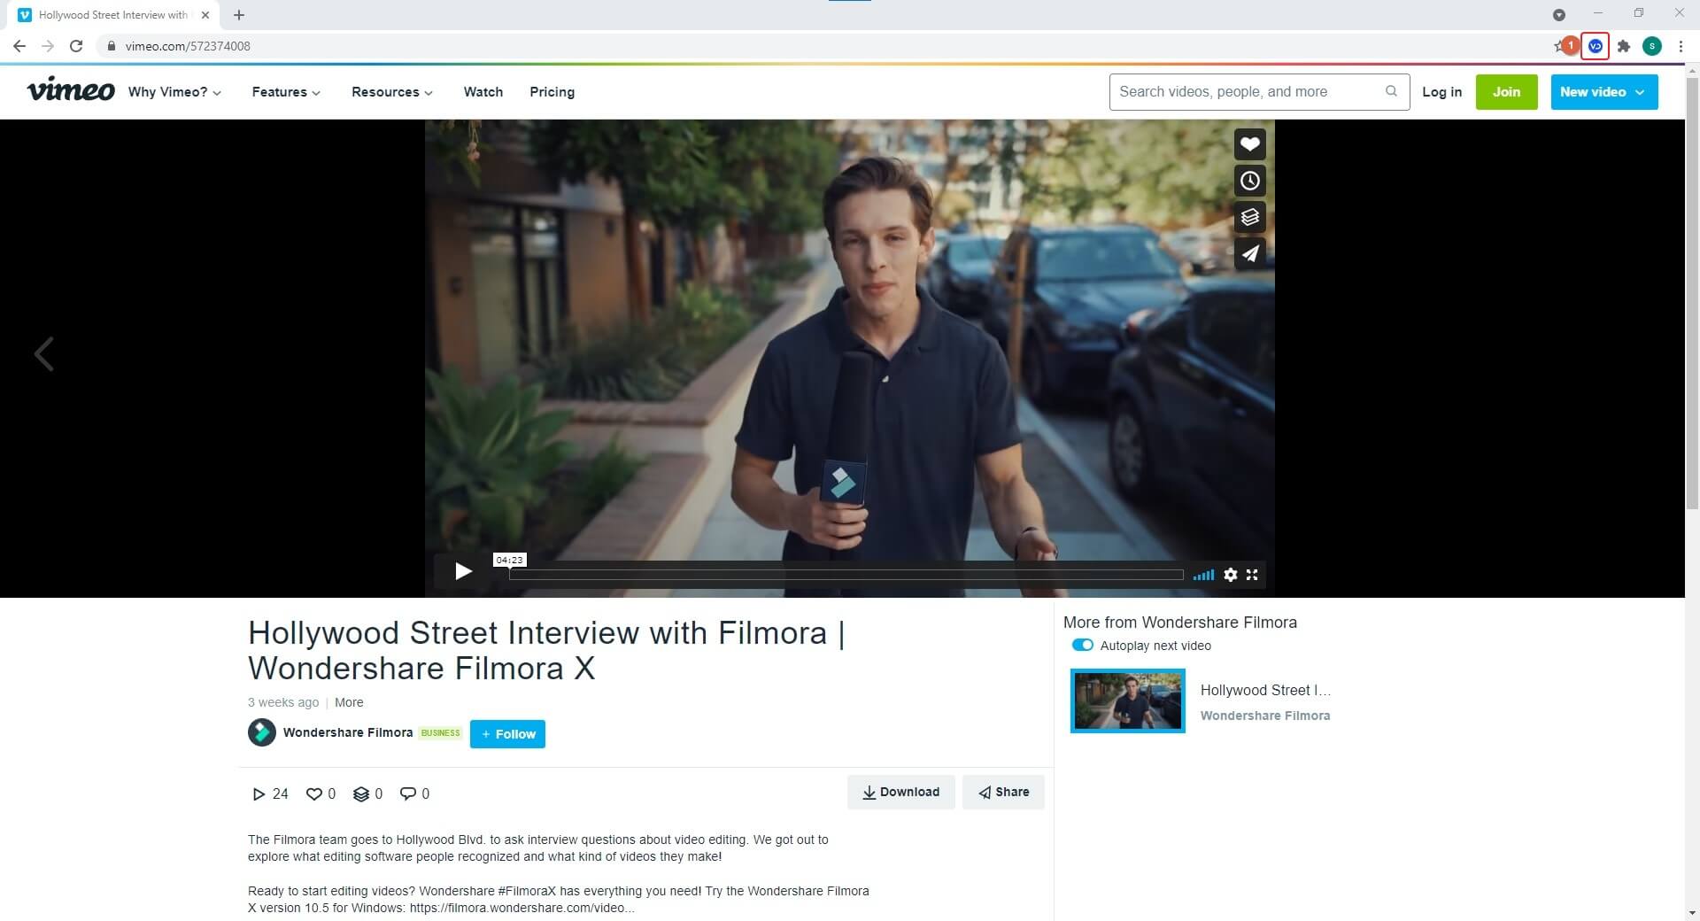
Task: Open the orange extension with badge
Action: click(x=1571, y=45)
